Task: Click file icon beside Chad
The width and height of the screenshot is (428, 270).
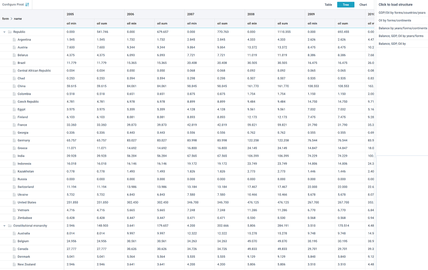Action: pos(14,78)
